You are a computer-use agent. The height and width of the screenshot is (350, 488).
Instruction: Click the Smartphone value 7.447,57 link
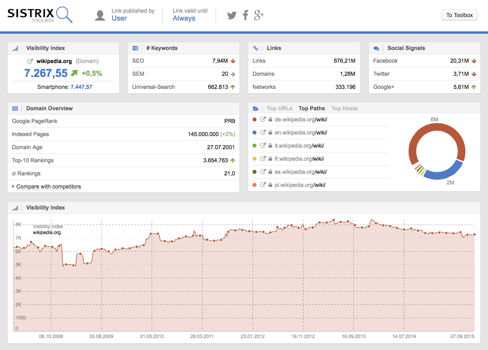81,87
